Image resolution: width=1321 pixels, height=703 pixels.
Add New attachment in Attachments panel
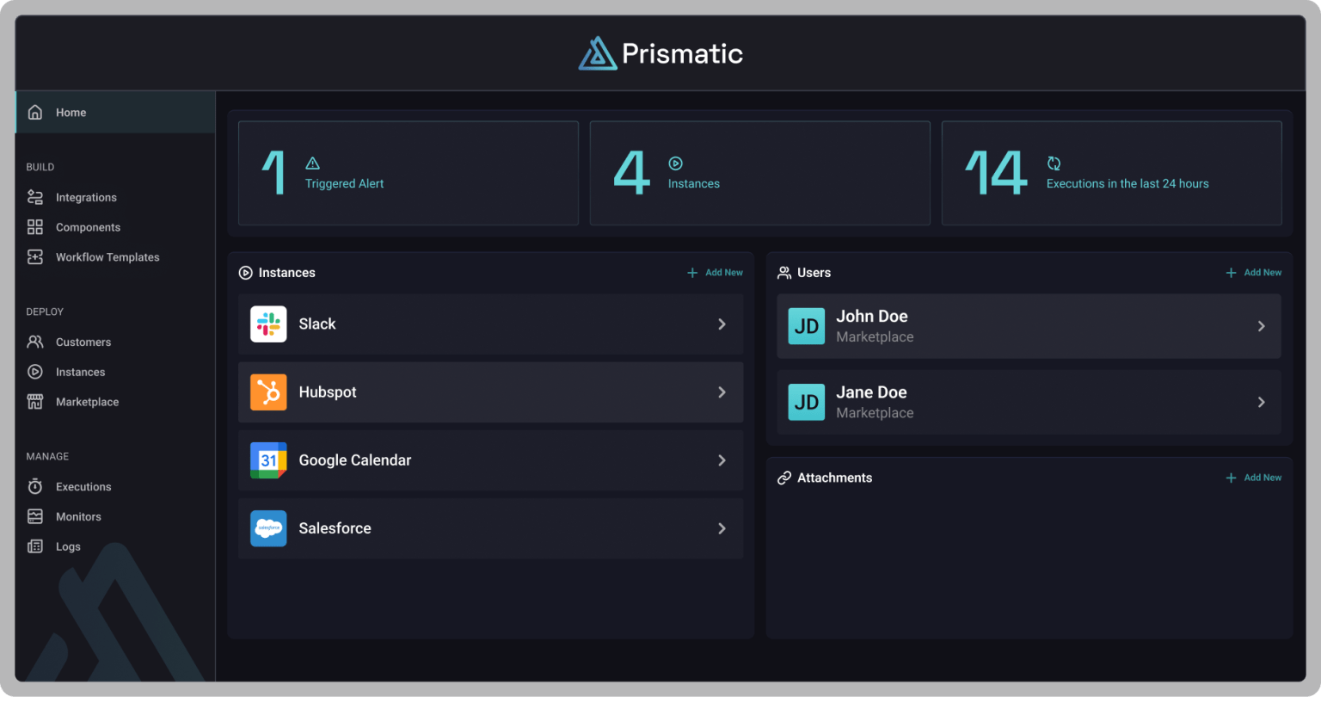pyautogui.click(x=1253, y=478)
